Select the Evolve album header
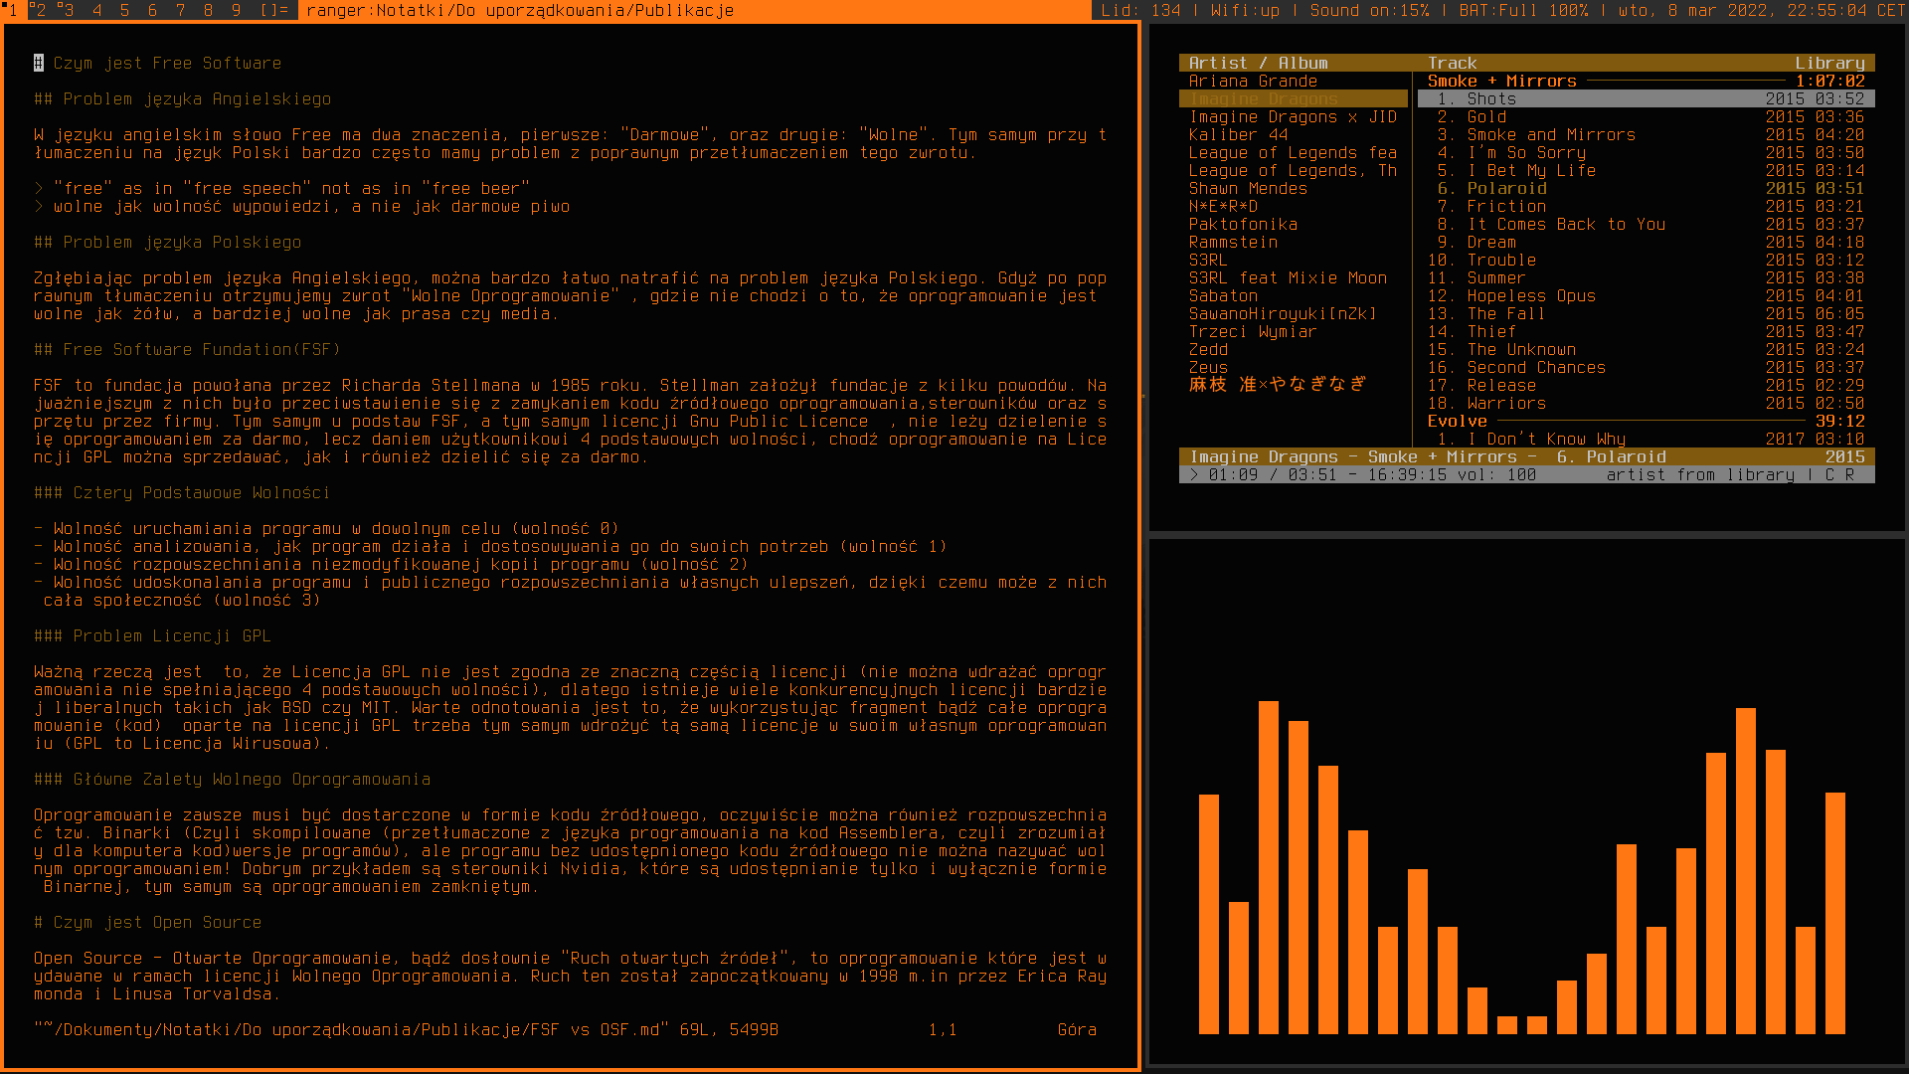The image size is (1909, 1074). pyautogui.click(x=1457, y=422)
